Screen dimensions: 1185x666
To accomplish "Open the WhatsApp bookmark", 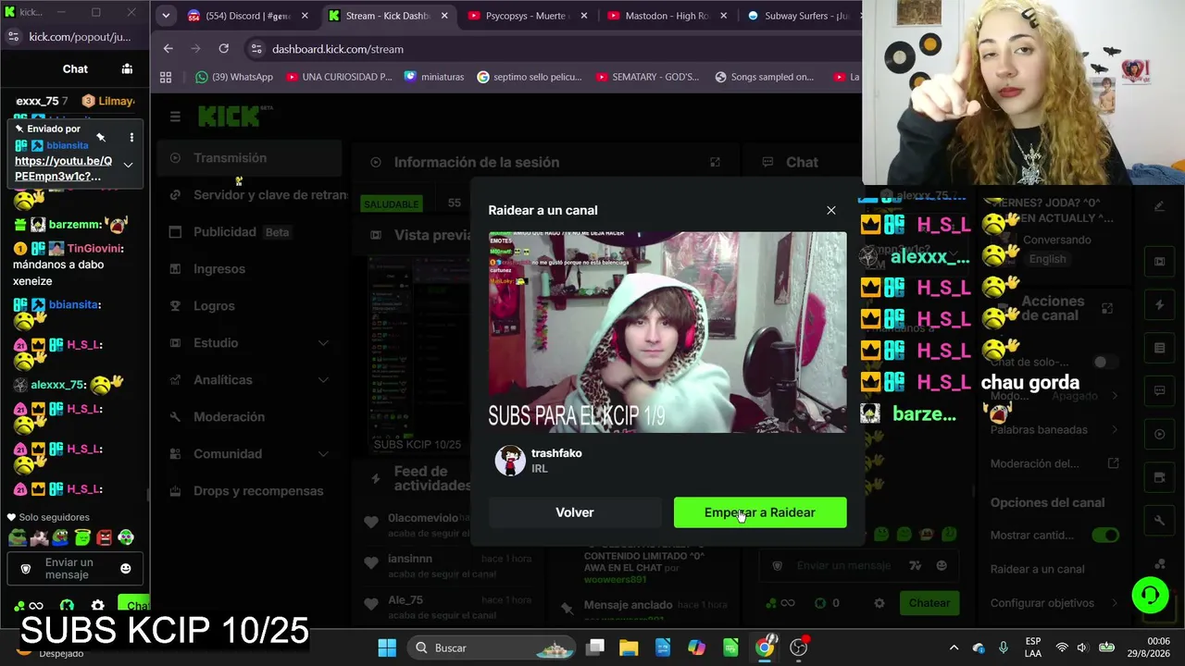I will [x=234, y=77].
